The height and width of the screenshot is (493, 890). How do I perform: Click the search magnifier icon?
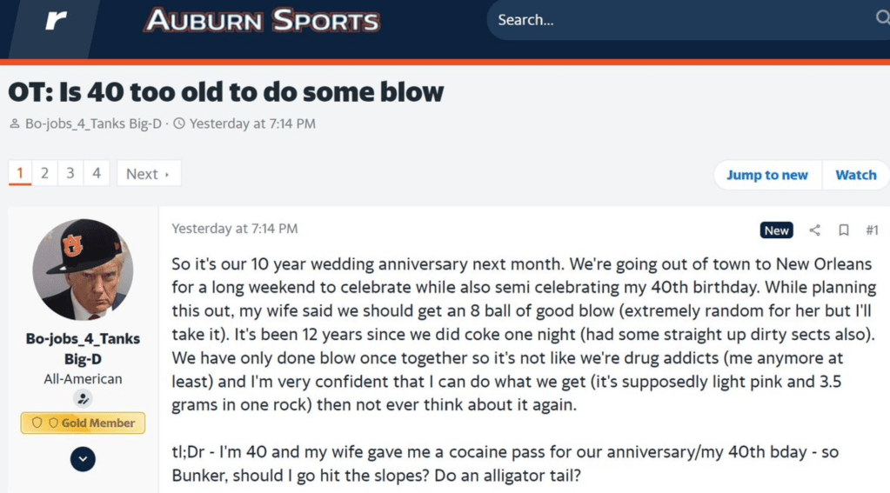coord(881,19)
